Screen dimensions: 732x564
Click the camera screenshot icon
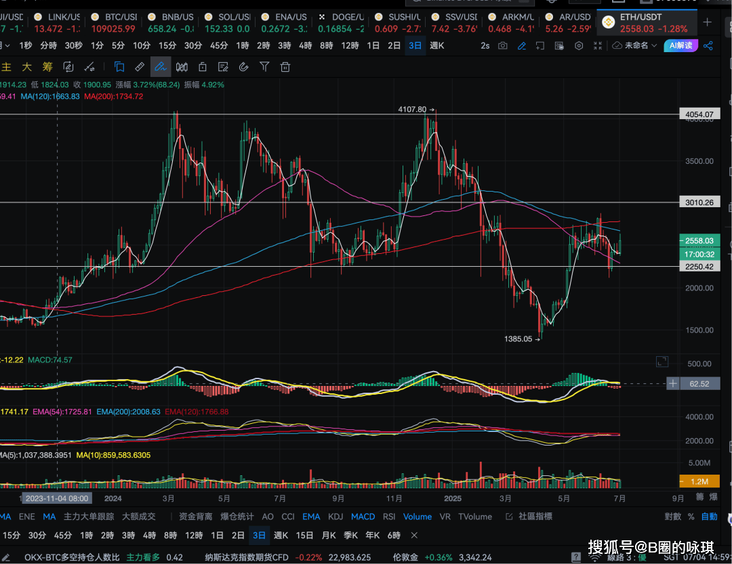point(502,45)
